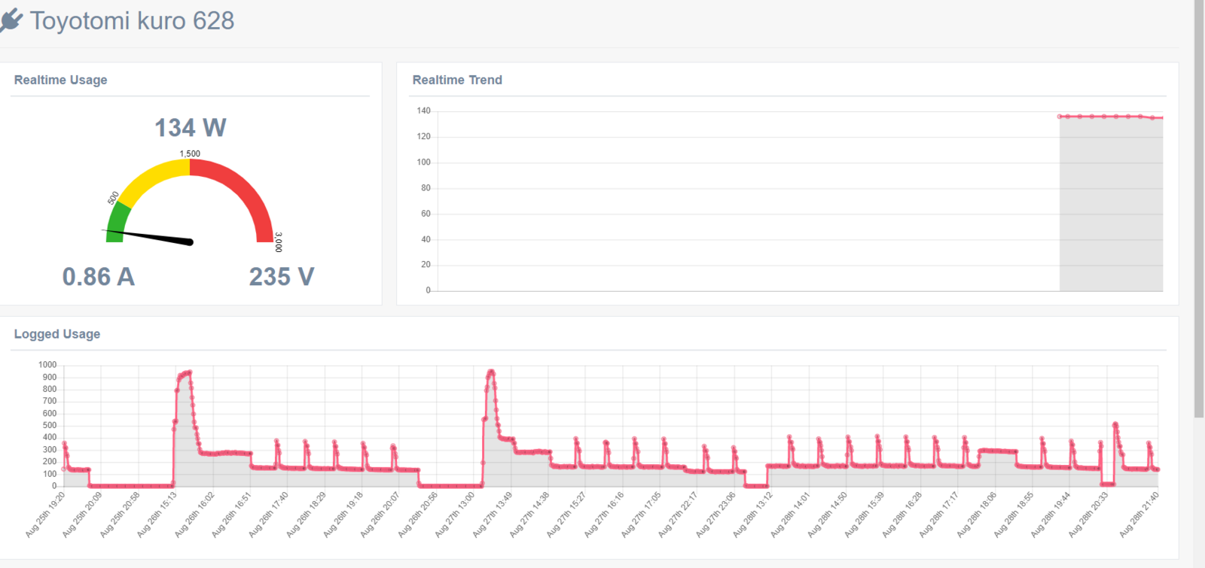Click the 235 V voltage reading
This screenshot has width=1205, height=568.
(282, 277)
